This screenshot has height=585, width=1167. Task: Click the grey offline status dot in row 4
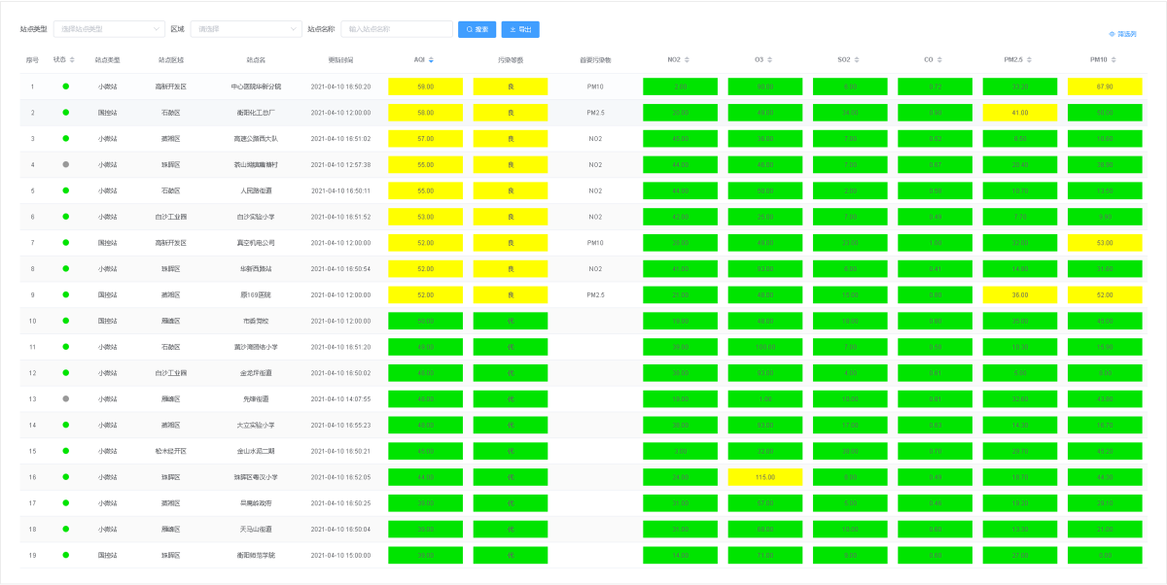pyautogui.click(x=65, y=164)
